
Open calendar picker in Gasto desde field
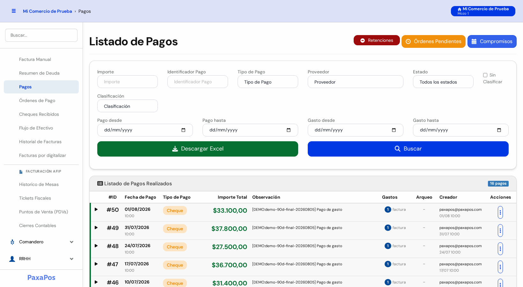394,130
